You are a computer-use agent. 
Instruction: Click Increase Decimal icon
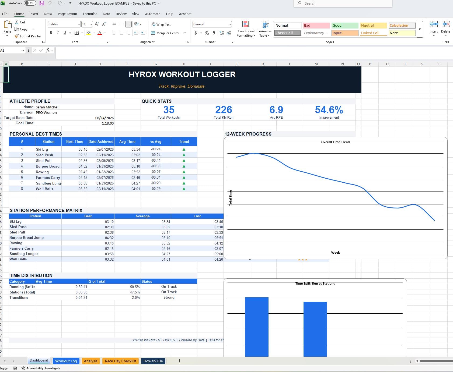[x=222, y=33]
